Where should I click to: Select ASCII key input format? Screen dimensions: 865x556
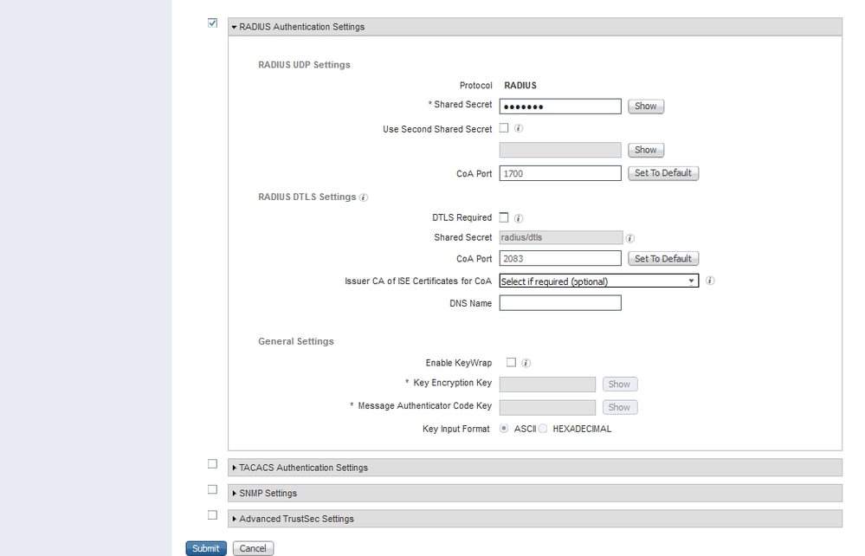tap(504, 429)
